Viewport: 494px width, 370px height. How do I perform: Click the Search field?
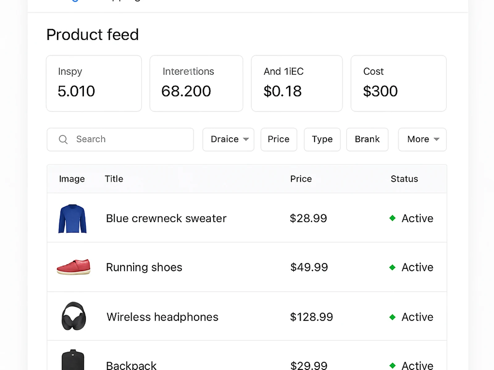120,139
